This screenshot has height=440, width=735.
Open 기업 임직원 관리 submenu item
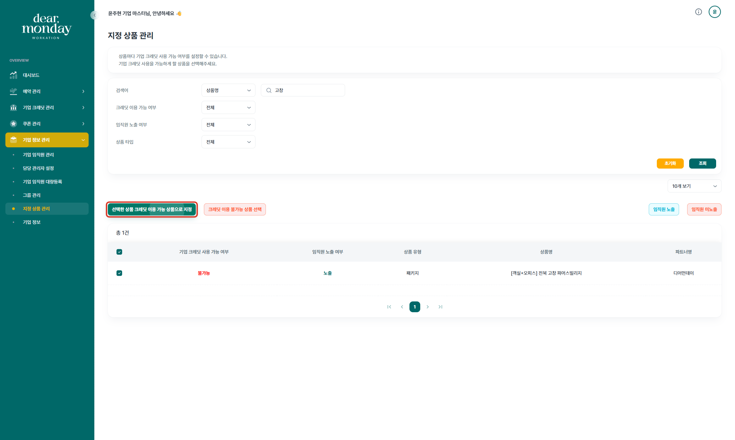[38, 155]
